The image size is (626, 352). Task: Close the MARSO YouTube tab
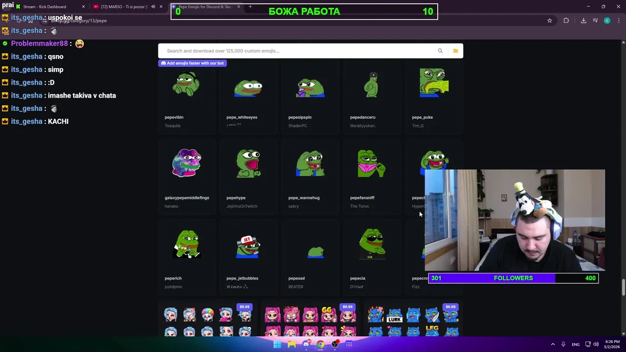(x=161, y=7)
